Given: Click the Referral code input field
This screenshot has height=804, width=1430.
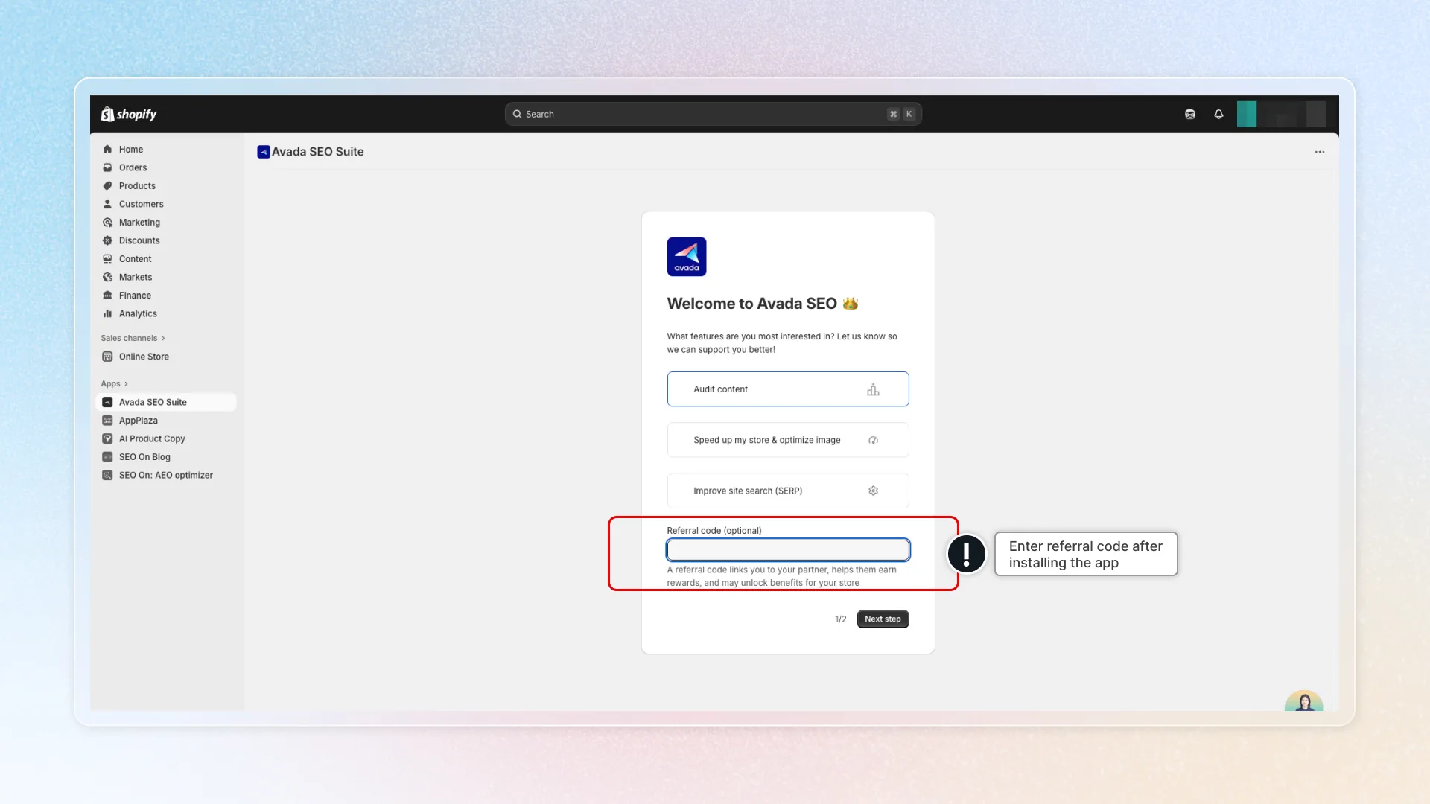Looking at the screenshot, I should click(x=788, y=550).
